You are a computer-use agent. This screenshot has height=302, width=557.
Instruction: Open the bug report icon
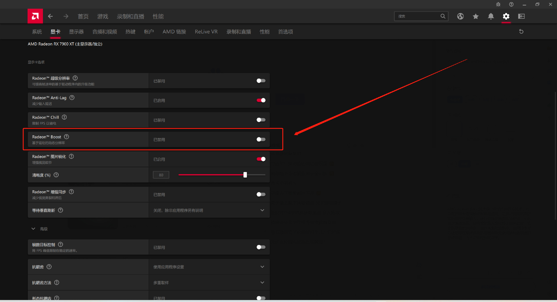[498, 4]
